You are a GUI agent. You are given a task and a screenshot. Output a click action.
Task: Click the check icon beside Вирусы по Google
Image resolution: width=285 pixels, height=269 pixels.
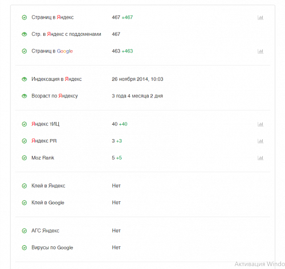point(25,248)
